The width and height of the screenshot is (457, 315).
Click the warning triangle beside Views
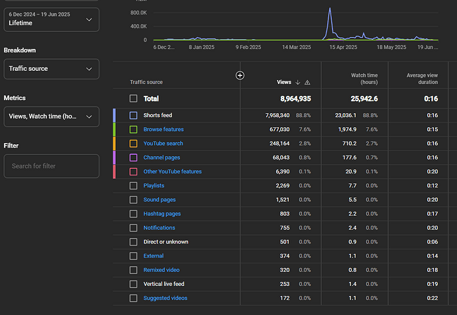[x=307, y=83]
